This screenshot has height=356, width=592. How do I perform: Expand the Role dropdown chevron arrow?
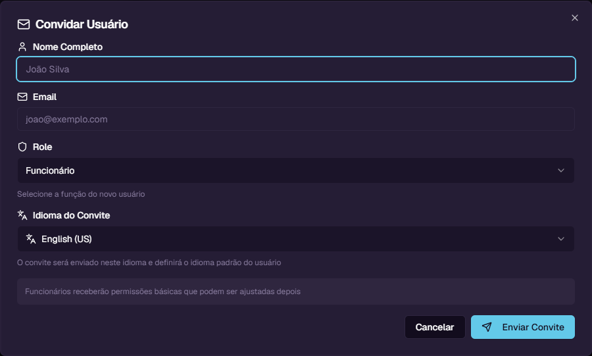coord(561,170)
